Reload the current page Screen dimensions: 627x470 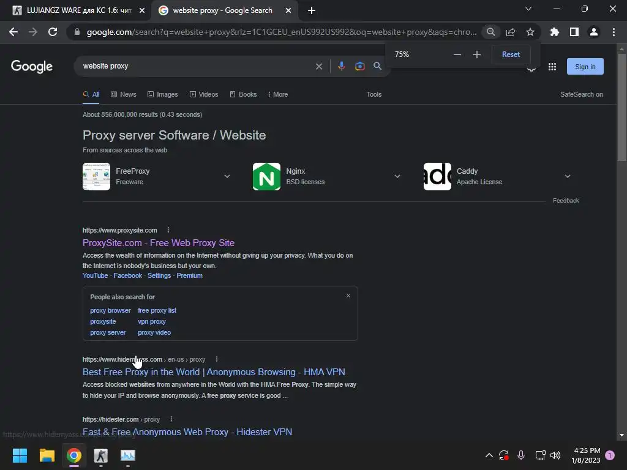click(x=53, y=32)
